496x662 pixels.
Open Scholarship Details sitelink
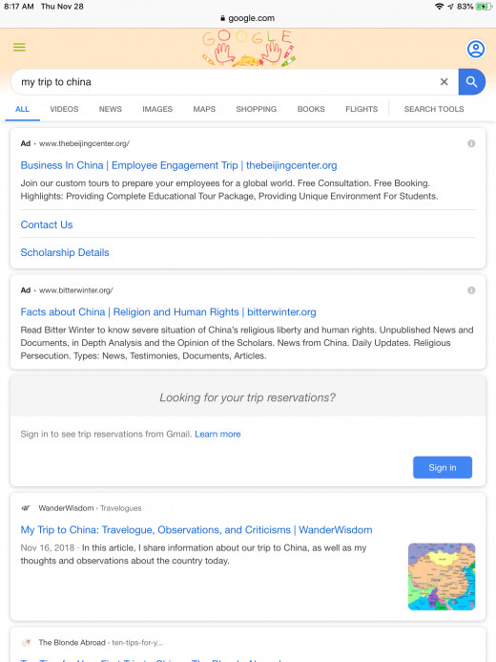65,252
